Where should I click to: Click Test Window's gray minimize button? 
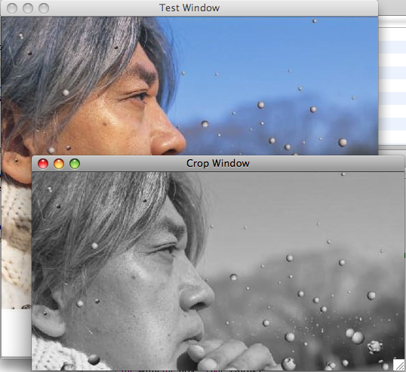click(x=28, y=8)
